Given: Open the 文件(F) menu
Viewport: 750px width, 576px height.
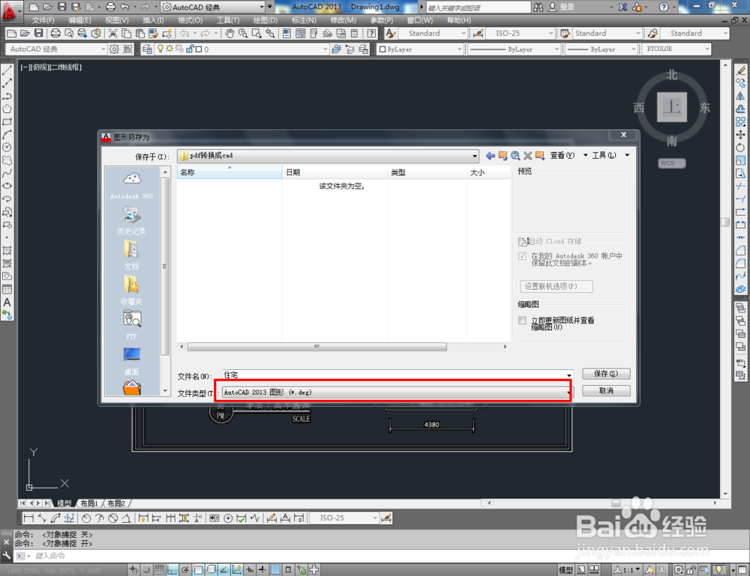Looking at the screenshot, I should point(43,19).
